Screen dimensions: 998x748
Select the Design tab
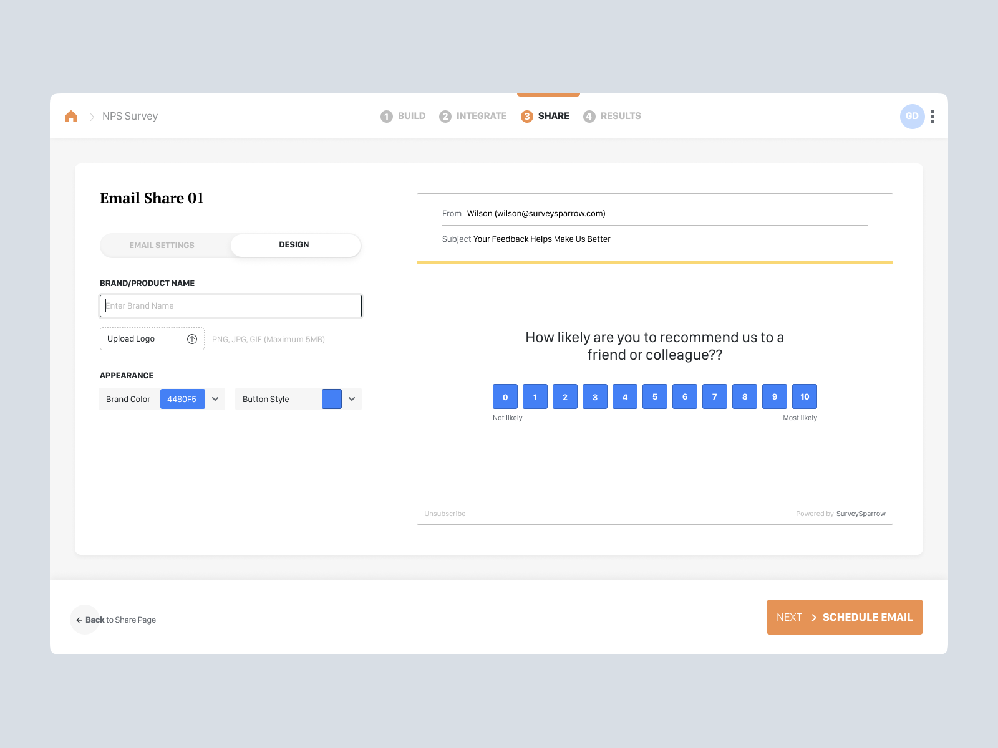coord(296,245)
